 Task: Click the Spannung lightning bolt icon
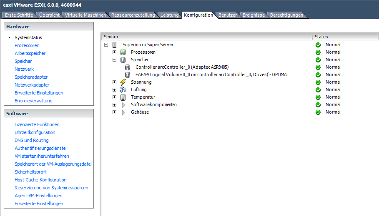coord(123,82)
